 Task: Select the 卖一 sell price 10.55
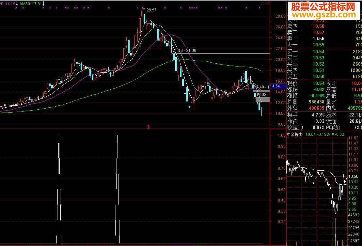(x=318, y=45)
